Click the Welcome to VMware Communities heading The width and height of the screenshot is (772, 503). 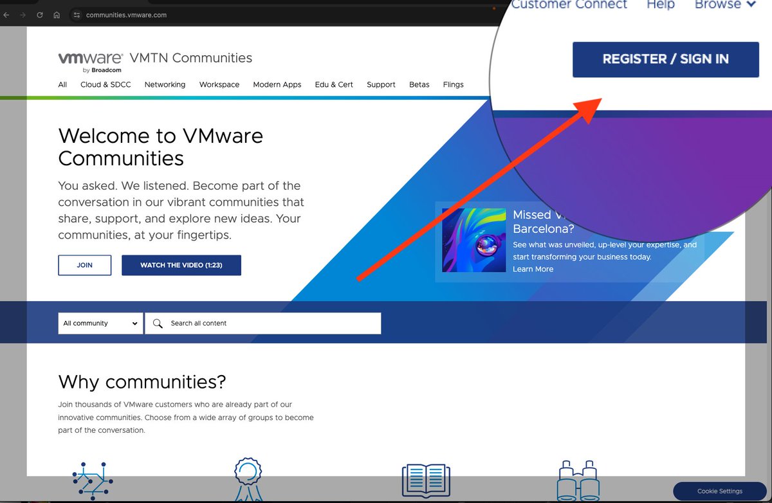[x=161, y=147]
